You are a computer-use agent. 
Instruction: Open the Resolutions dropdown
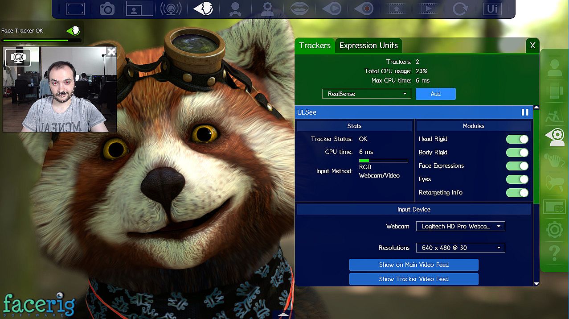(x=461, y=248)
